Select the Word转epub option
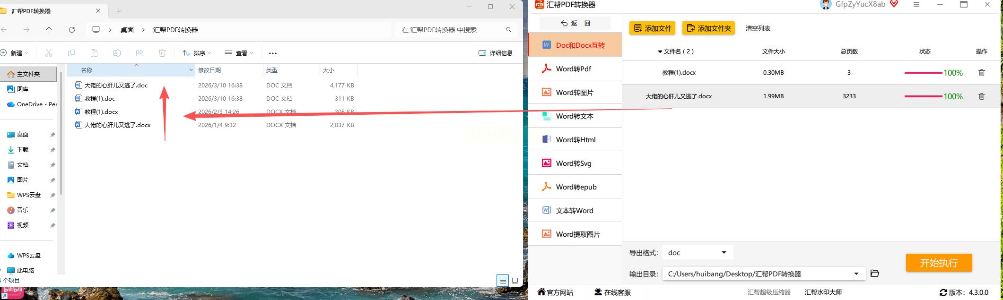The width and height of the screenshot is (1003, 300). pos(575,187)
